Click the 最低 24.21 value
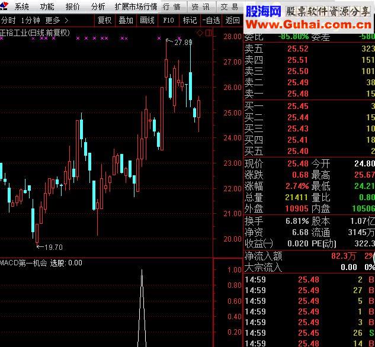375x347 pixels. (x=364, y=186)
